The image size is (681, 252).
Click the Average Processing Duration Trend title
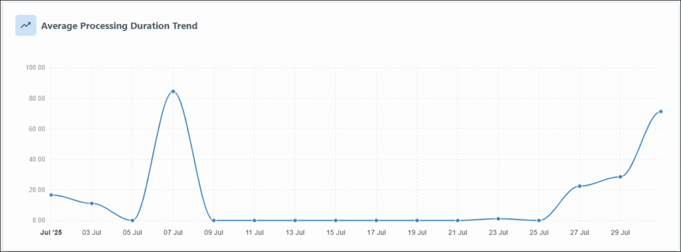(120, 26)
